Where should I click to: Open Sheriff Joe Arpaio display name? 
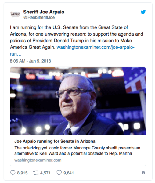click(x=44, y=12)
